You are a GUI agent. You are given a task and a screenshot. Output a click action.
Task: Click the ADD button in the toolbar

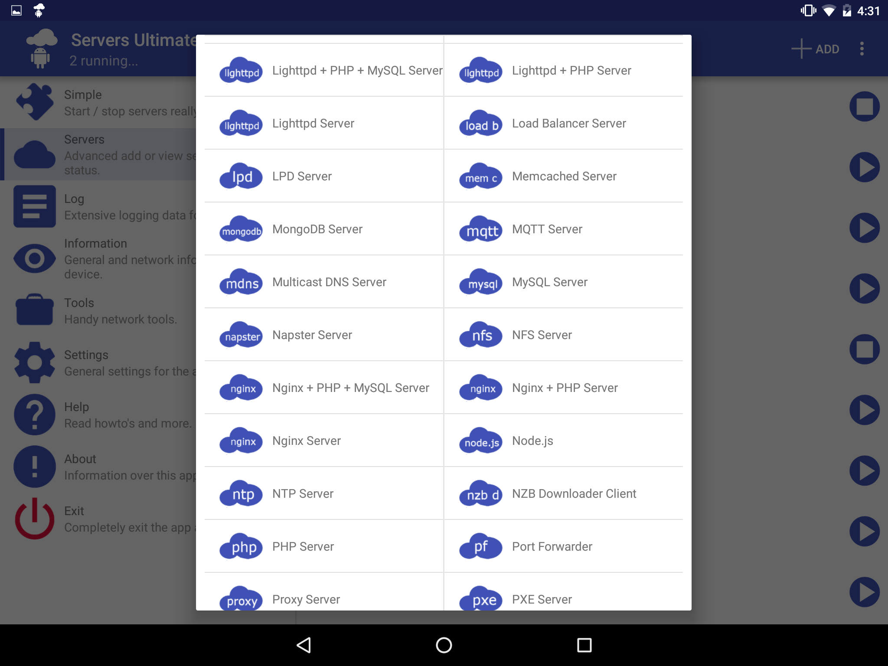click(815, 49)
